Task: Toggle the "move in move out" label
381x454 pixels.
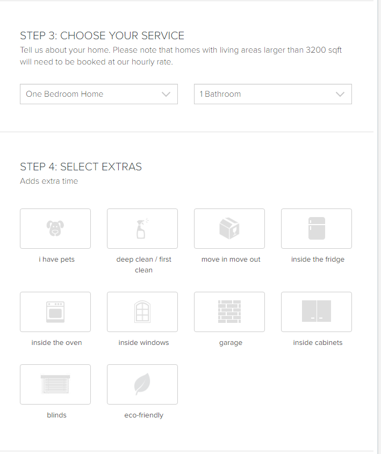Action: point(231,259)
